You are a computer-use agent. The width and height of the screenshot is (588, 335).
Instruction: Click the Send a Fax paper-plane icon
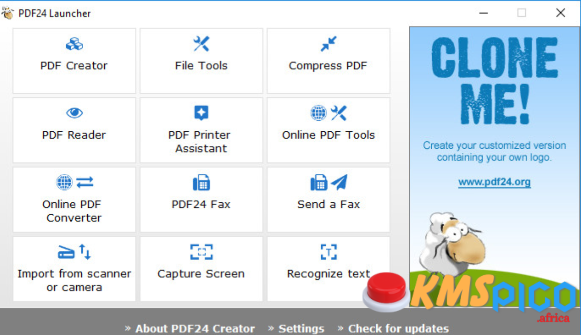pos(339,182)
